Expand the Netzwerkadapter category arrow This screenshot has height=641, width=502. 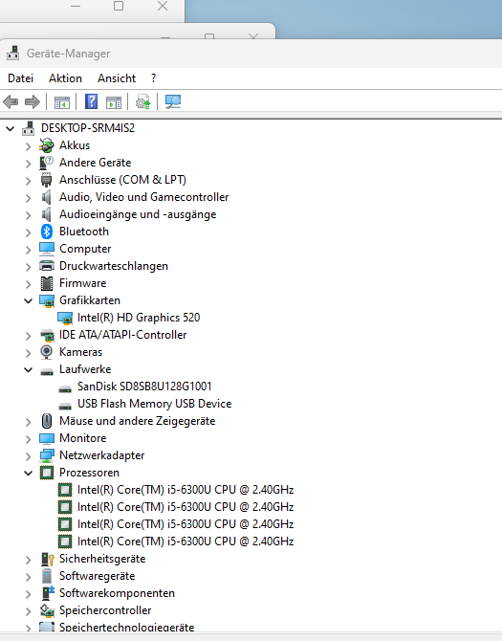pyautogui.click(x=28, y=456)
